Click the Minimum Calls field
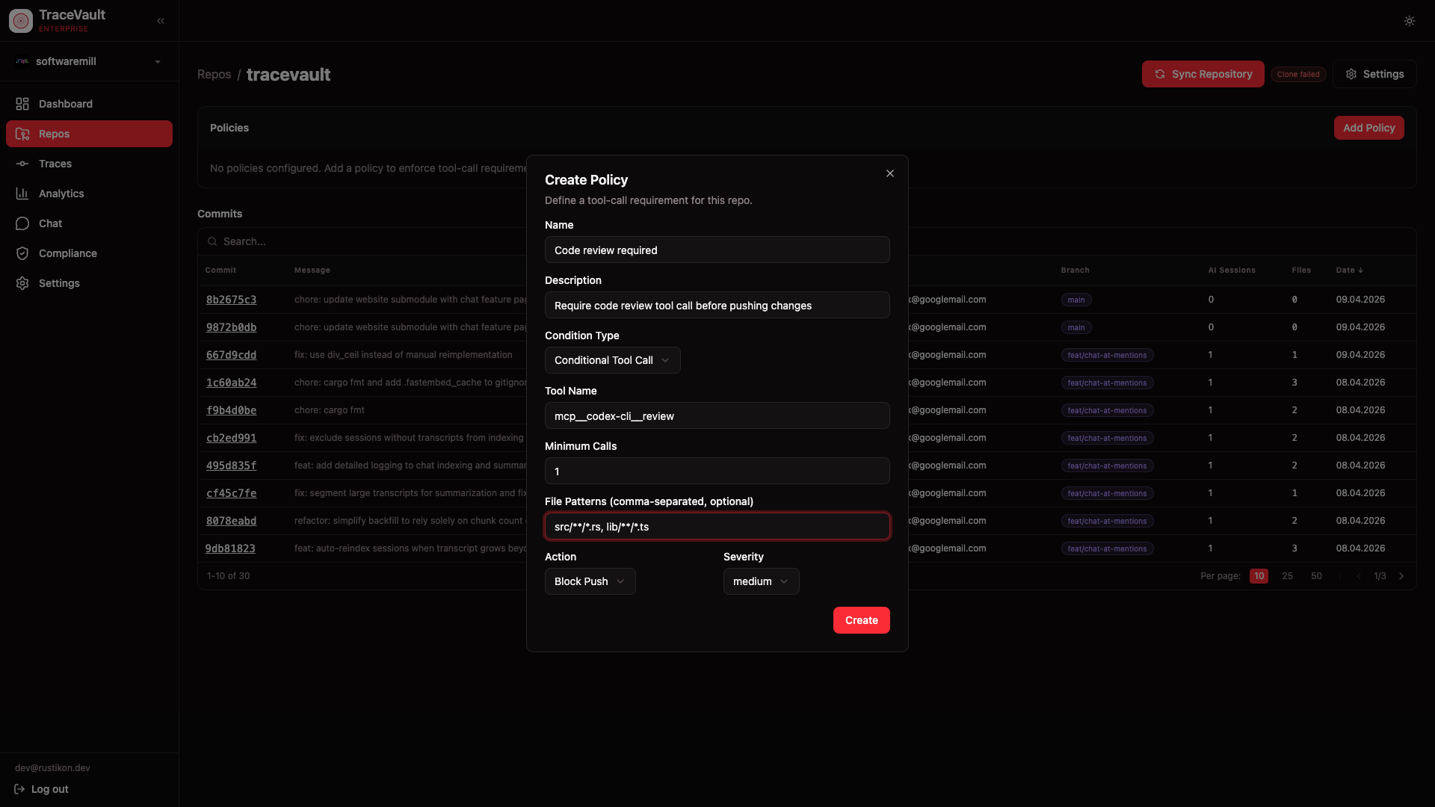 pyautogui.click(x=717, y=471)
